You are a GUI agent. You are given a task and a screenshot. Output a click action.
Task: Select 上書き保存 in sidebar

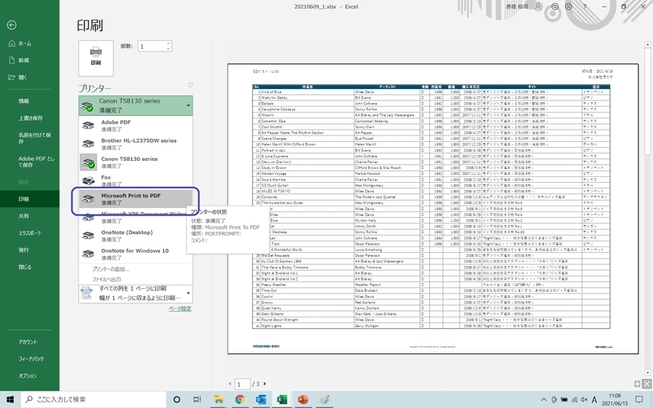coord(29,118)
